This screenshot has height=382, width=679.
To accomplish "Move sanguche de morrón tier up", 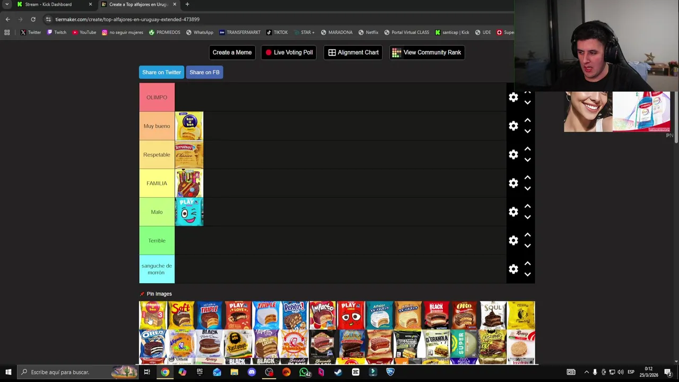I will click(x=527, y=264).
